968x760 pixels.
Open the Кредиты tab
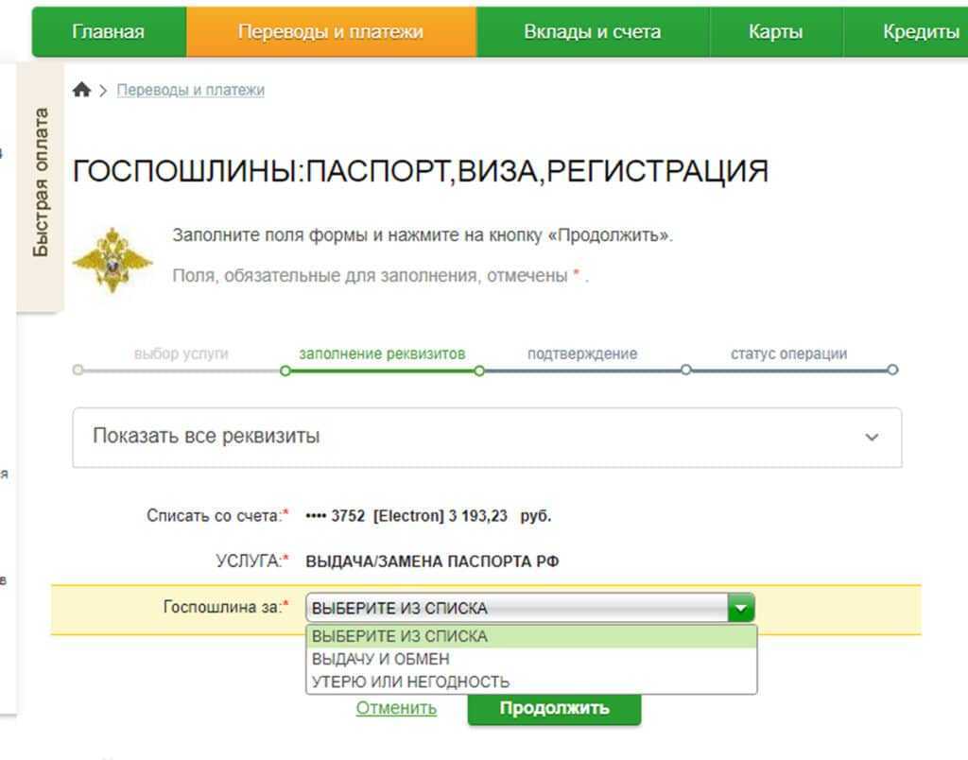[x=920, y=32]
